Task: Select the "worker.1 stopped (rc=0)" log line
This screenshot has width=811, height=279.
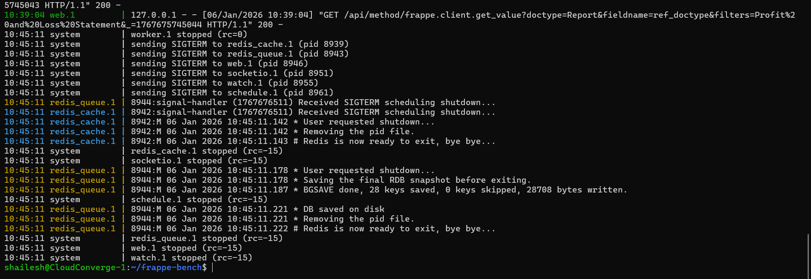Action: pos(189,35)
